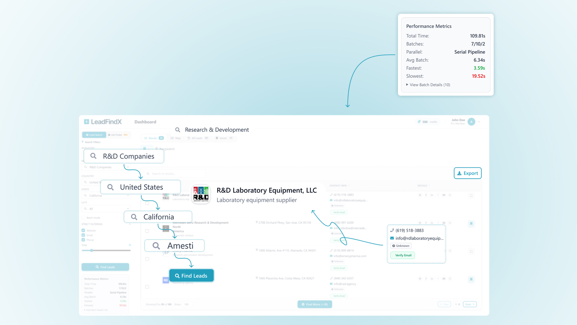
Task: Open the All Leads tab
Action: coord(198,138)
